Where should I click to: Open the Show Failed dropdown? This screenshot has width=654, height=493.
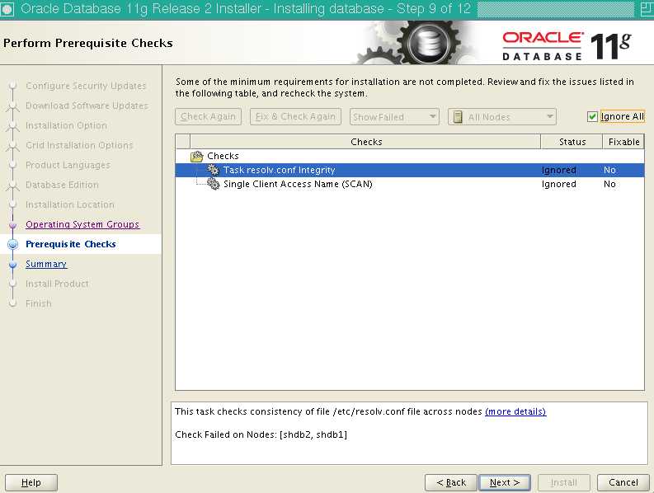coord(394,117)
